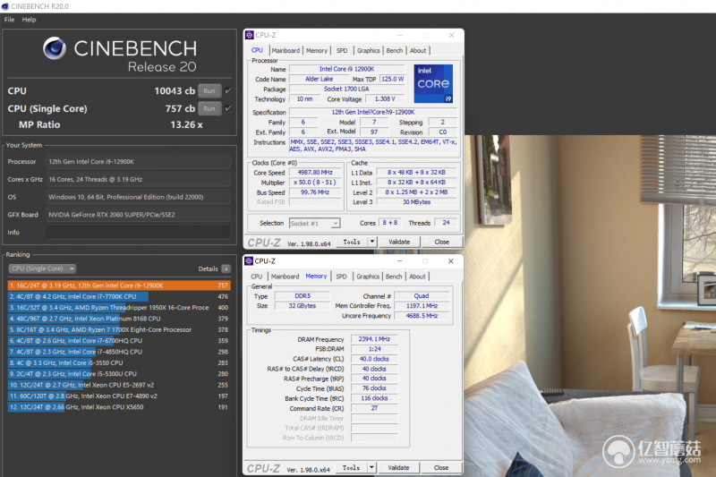Close the upper CPU-Z window with X

coord(451,35)
